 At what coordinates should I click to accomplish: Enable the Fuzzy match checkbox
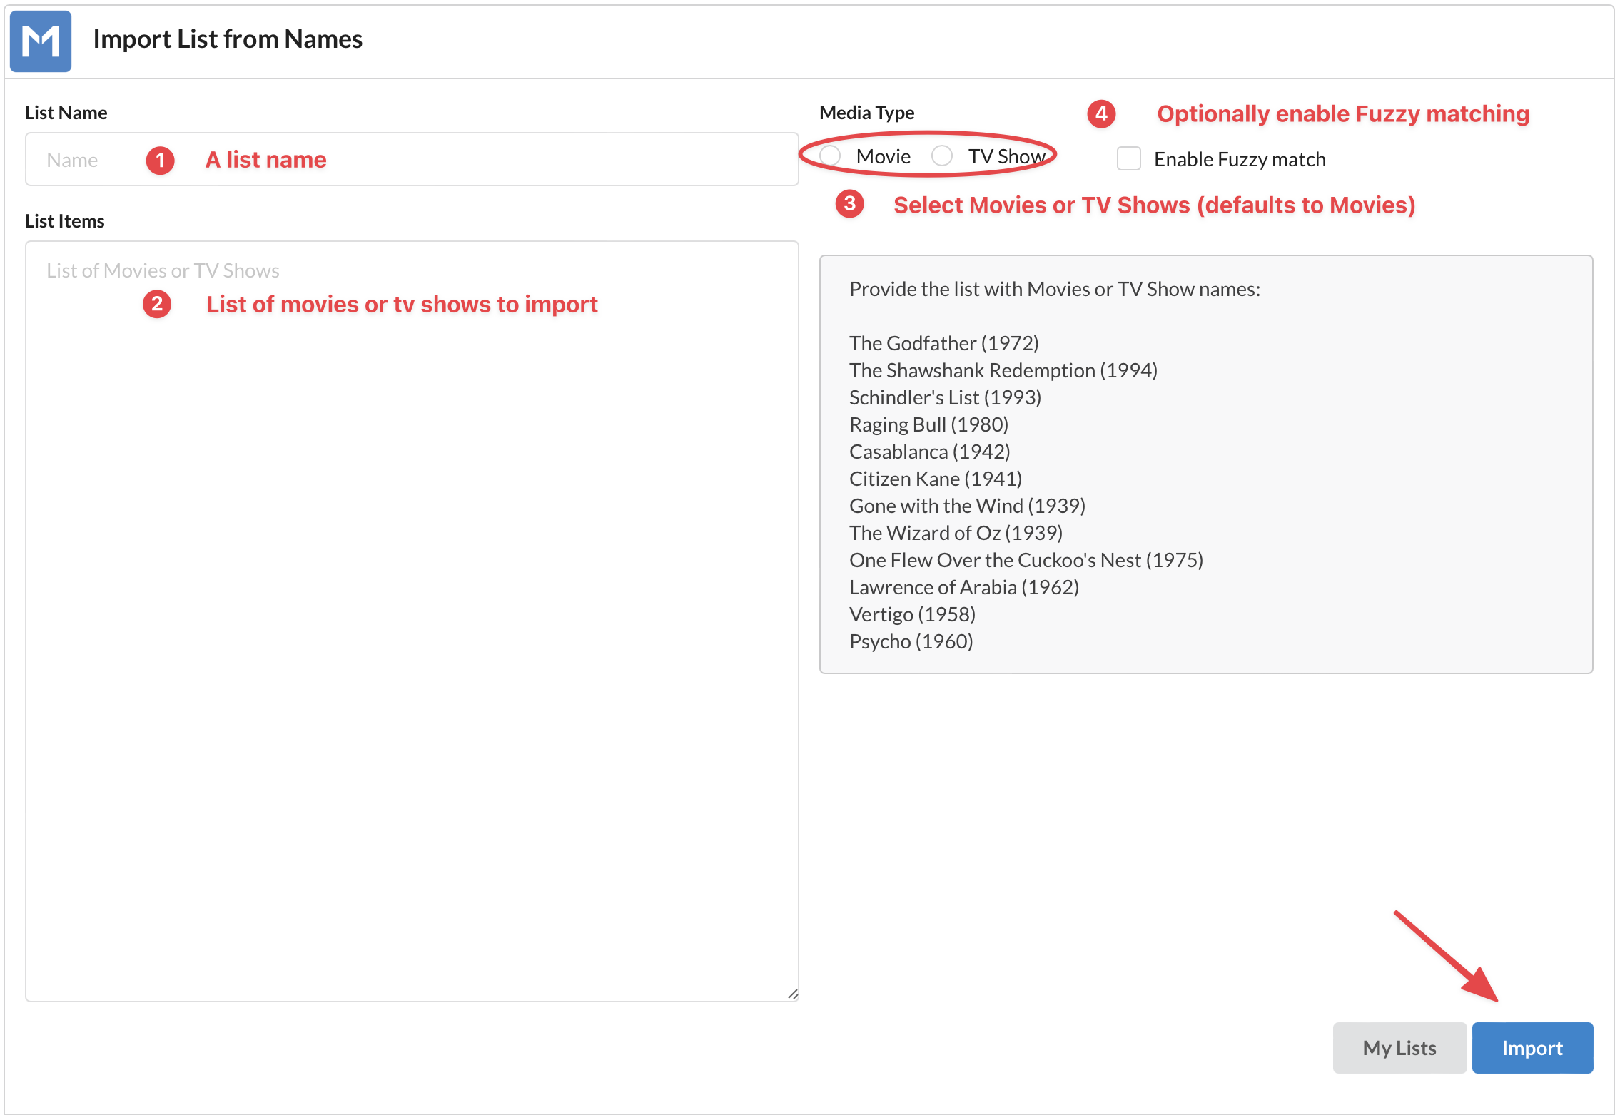tap(1128, 158)
